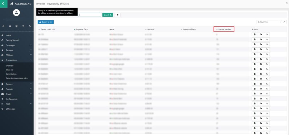
Task: Click the cloud download icon in first row
Action: pyautogui.click(x=260, y=34)
